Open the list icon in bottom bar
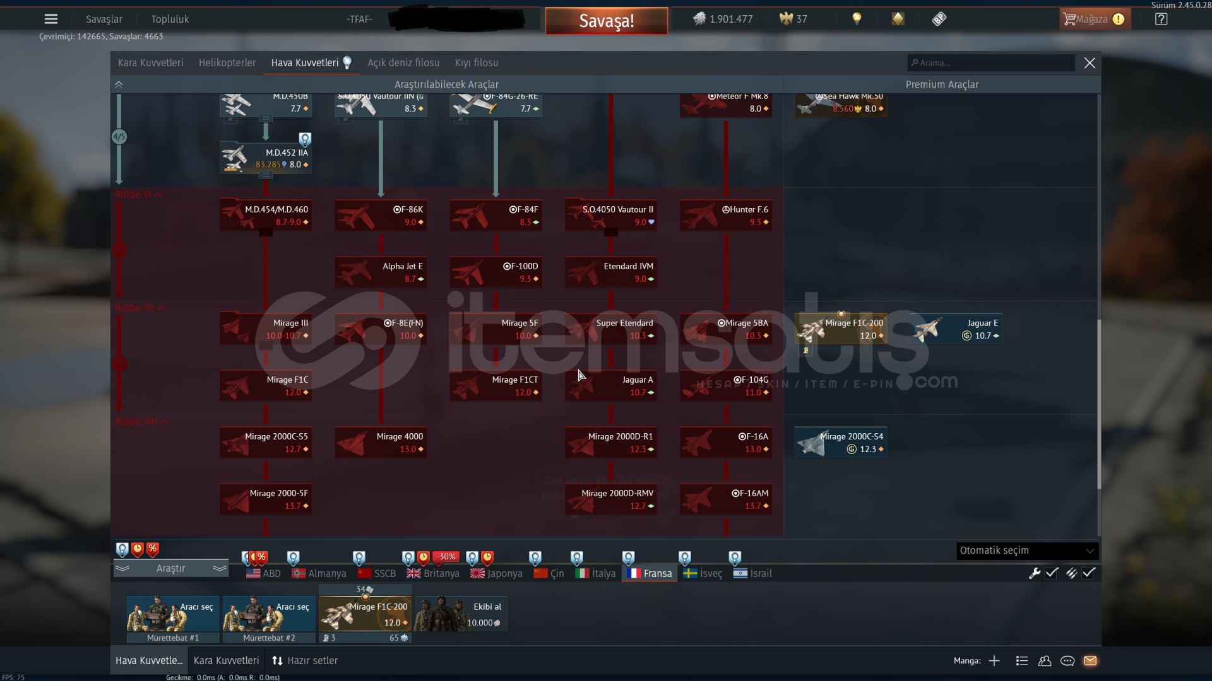This screenshot has height=681, width=1212. click(x=1021, y=661)
